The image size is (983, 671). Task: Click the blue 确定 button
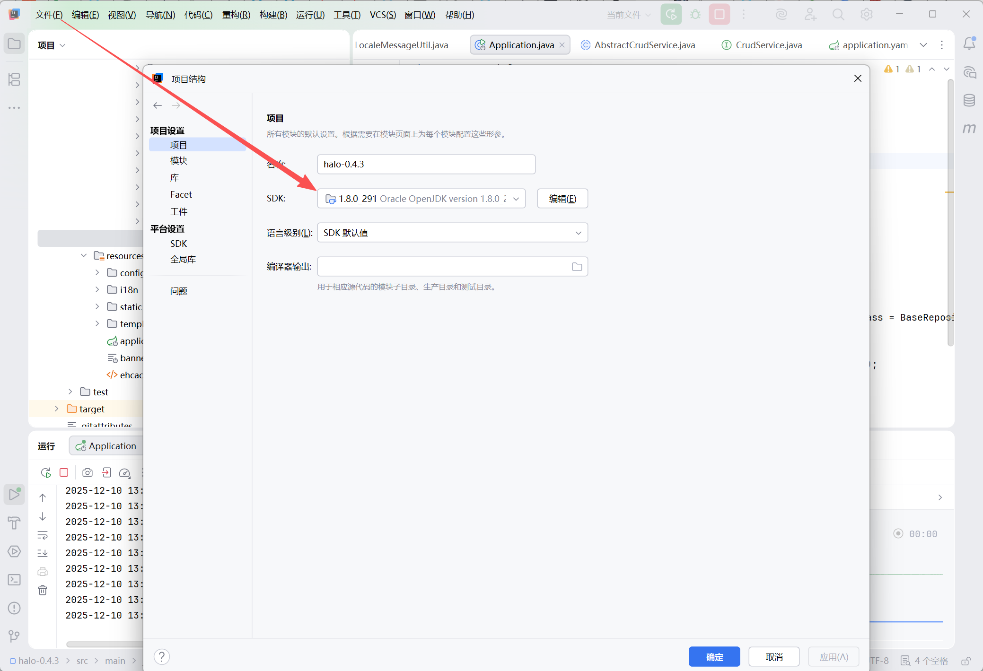point(714,657)
